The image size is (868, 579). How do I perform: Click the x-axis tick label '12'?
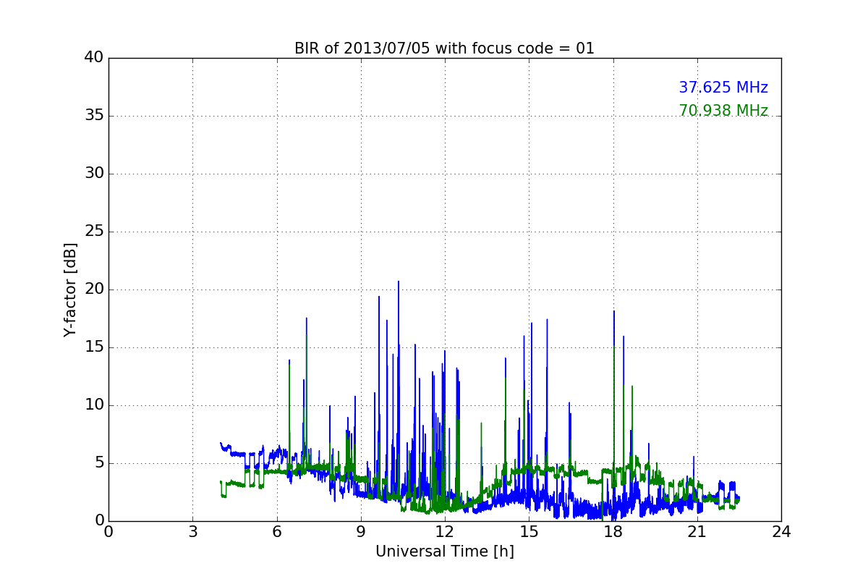coord(445,531)
